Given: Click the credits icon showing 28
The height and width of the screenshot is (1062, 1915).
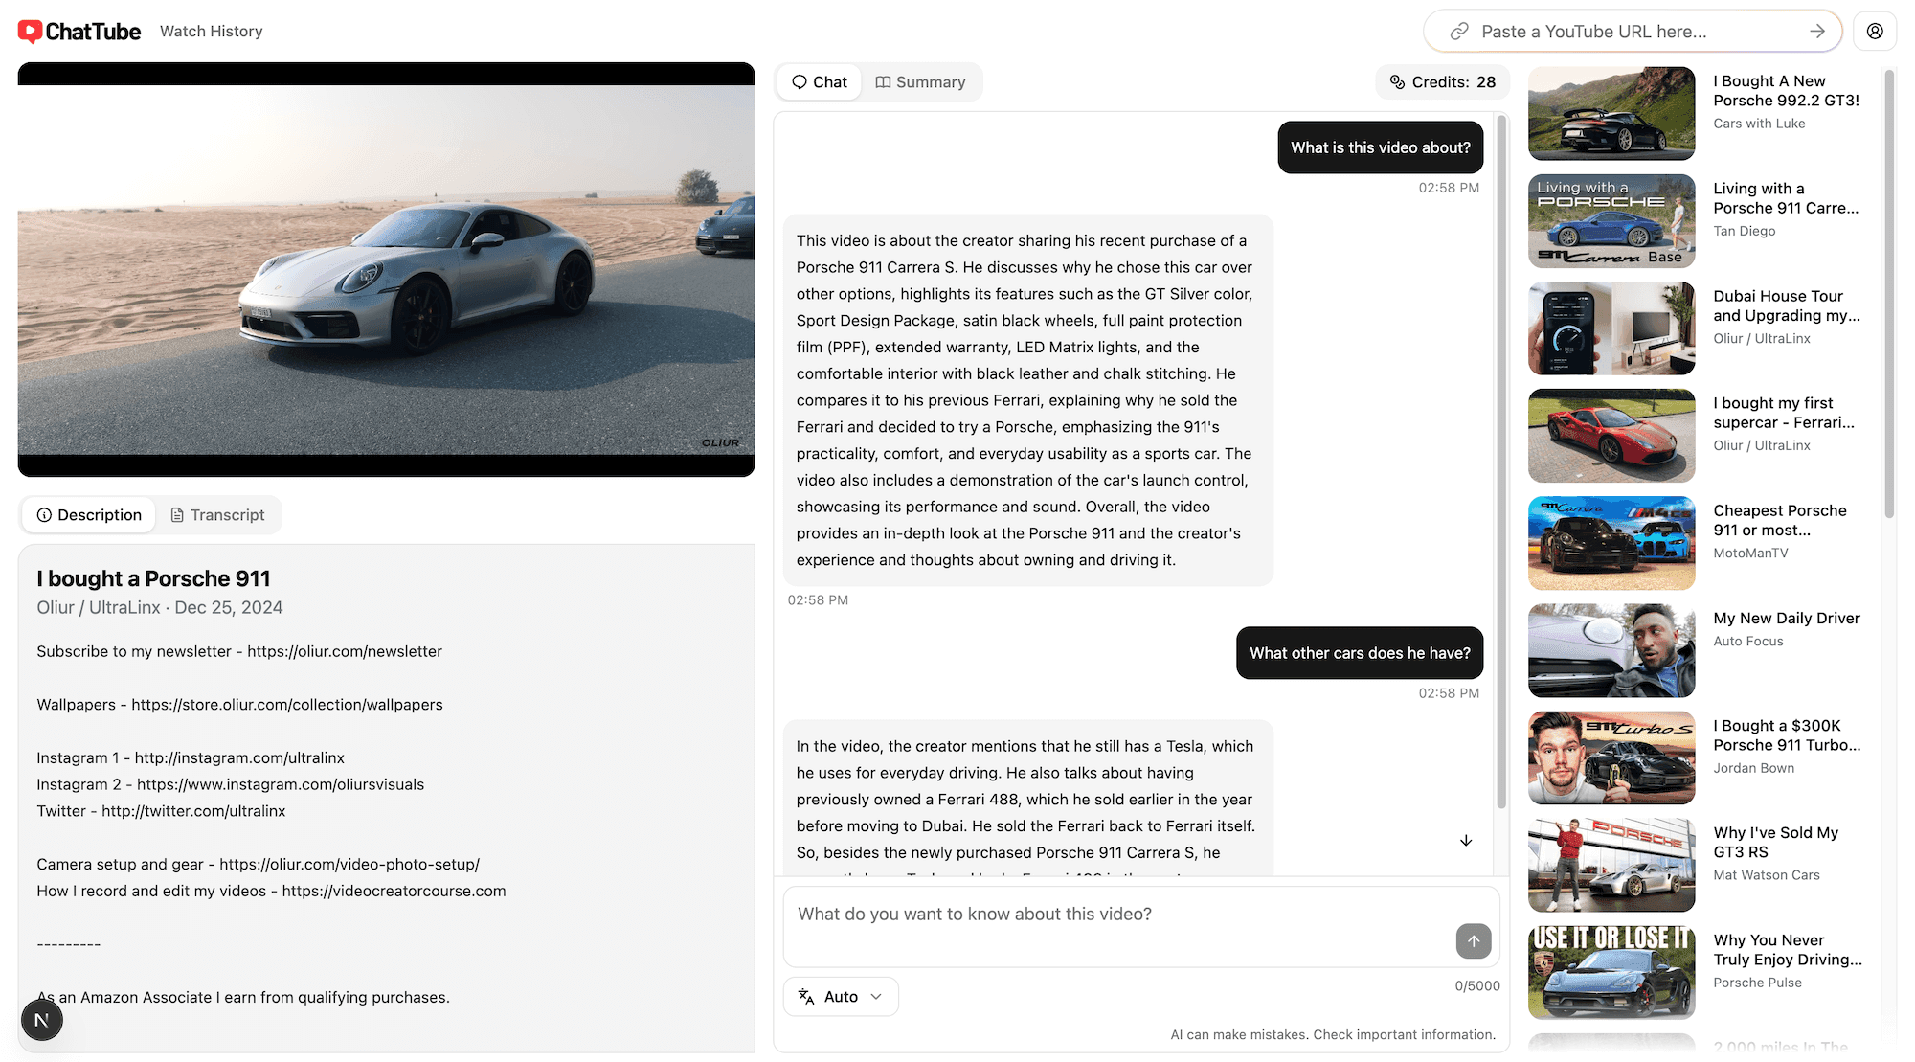Looking at the screenshot, I should [1397, 81].
